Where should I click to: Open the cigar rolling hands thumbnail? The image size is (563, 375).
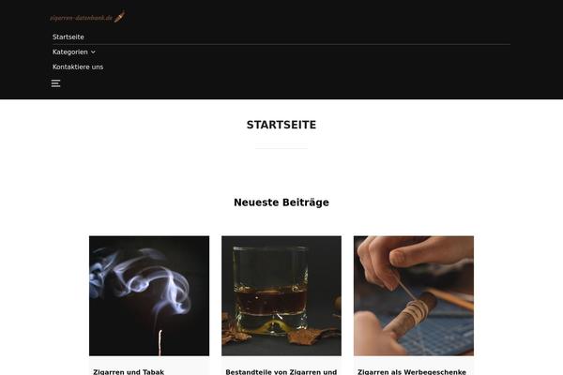(x=414, y=295)
